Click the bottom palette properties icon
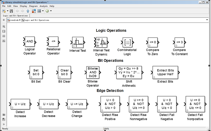 (x=4, y=119)
